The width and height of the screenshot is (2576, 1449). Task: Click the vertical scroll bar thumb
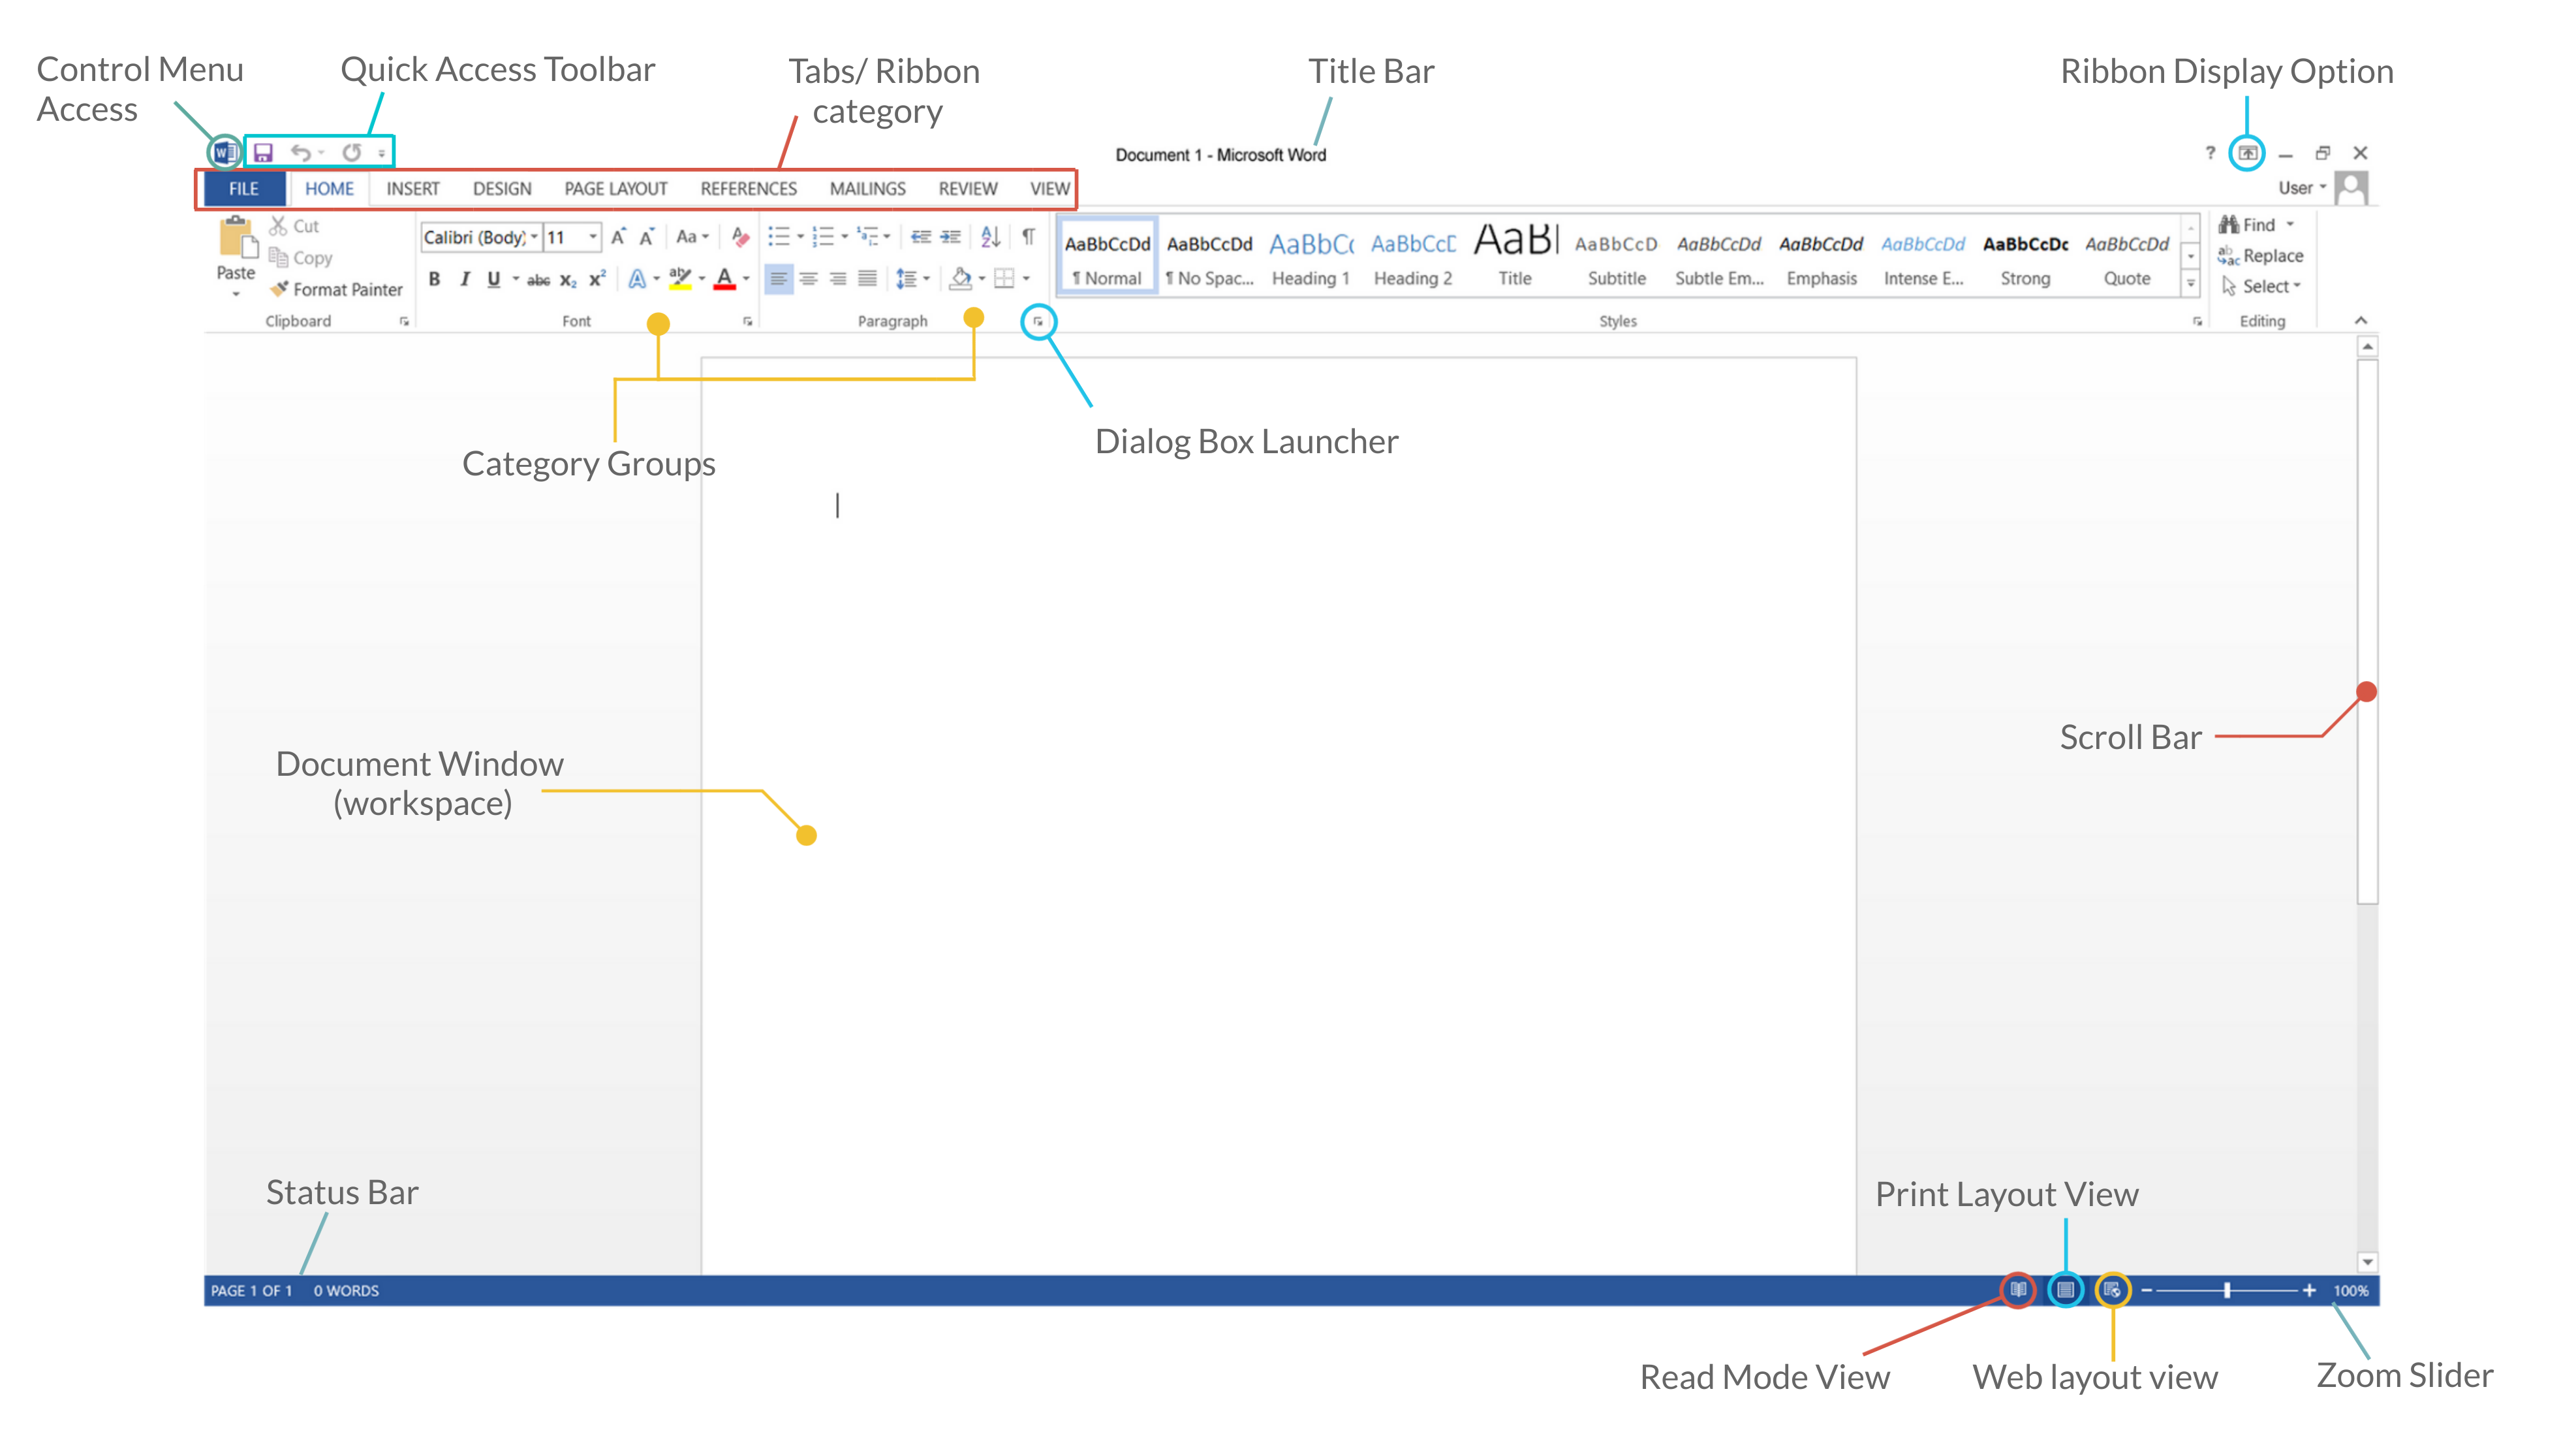[2367, 630]
